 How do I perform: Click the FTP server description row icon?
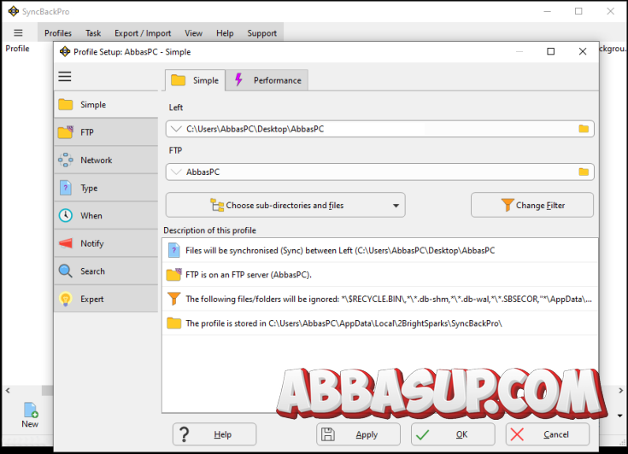coord(173,275)
